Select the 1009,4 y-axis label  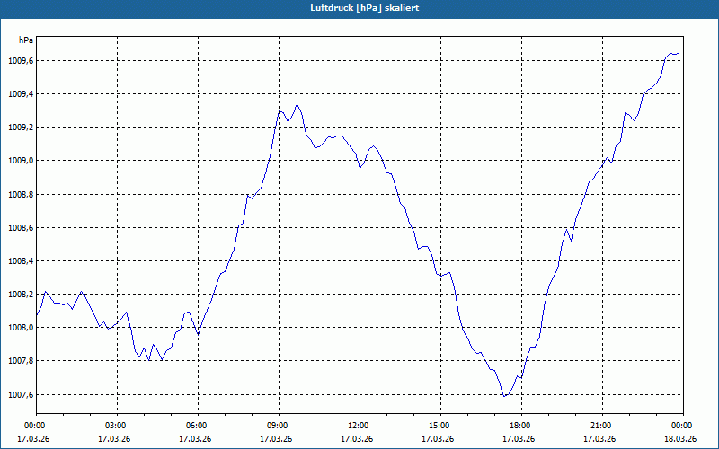(x=20, y=94)
